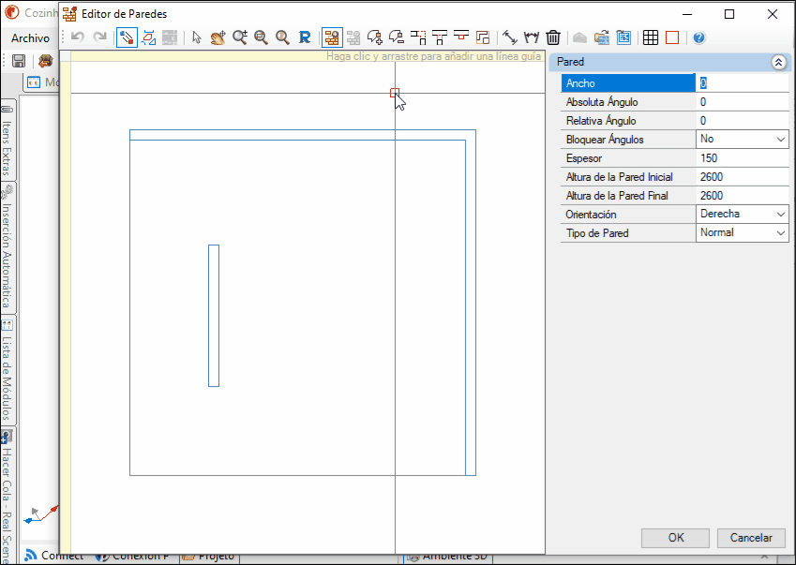Screen dimensions: 796x565
Task: Click the folder import picture icon
Action: (x=602, y=37)
